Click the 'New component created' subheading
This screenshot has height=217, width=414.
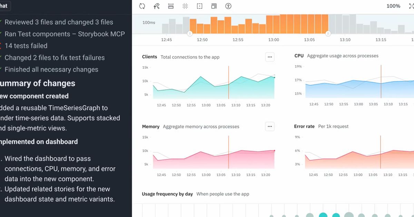[x=34, y=96]
